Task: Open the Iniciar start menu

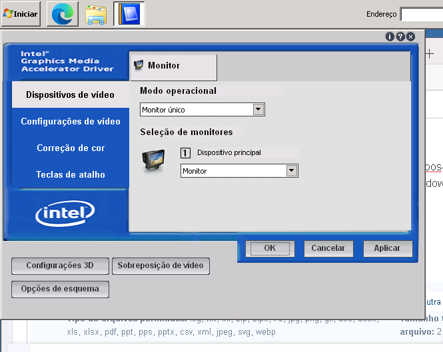Action: 21,14
